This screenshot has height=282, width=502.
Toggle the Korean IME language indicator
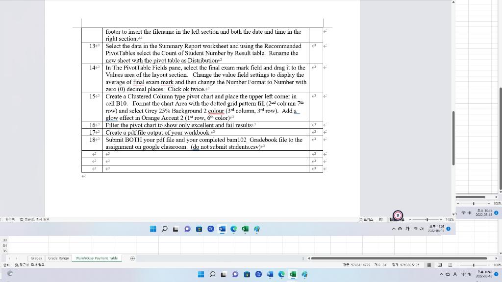(455, 275)
